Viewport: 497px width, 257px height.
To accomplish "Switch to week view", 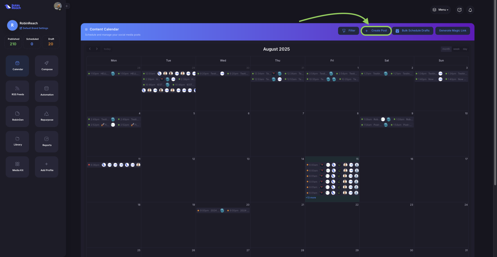I will point(456,49).
